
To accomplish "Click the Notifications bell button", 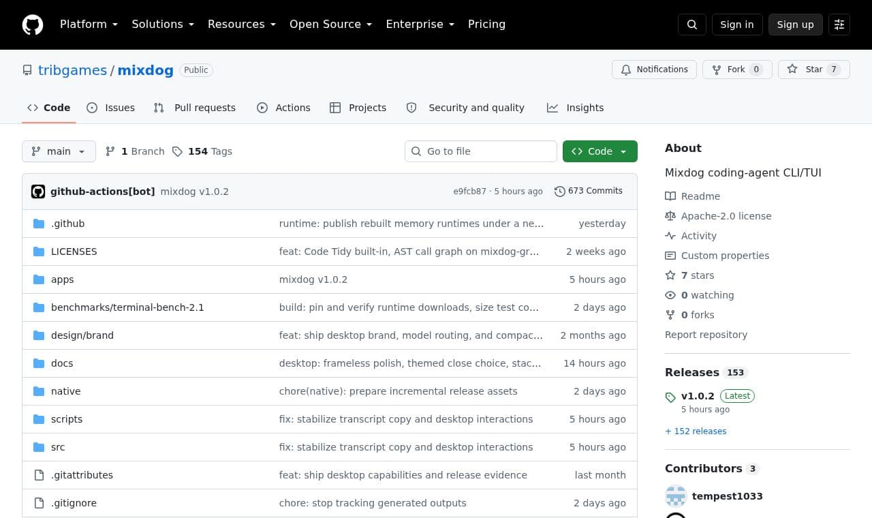I will [655, 70].
